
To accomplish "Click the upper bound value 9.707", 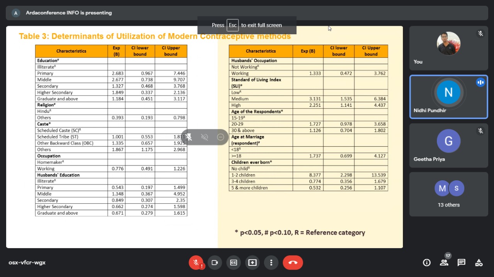I will (x=179, y=80).
